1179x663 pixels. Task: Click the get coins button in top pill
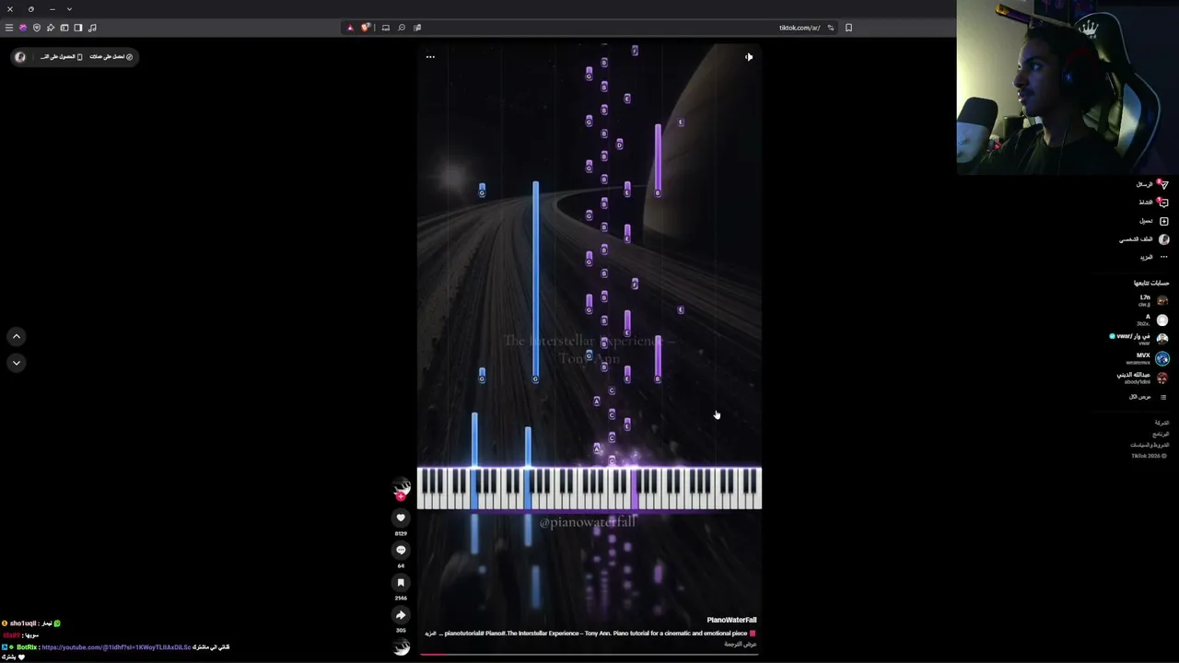[x=111, y=57]
